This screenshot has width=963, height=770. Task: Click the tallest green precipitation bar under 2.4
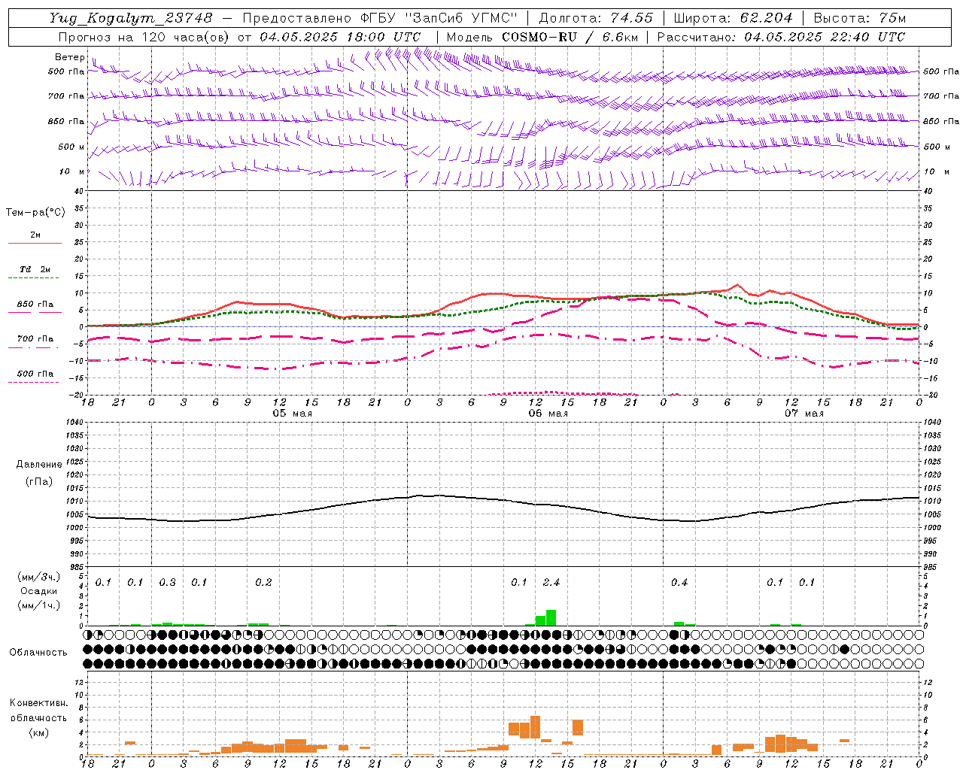[551, 617]
